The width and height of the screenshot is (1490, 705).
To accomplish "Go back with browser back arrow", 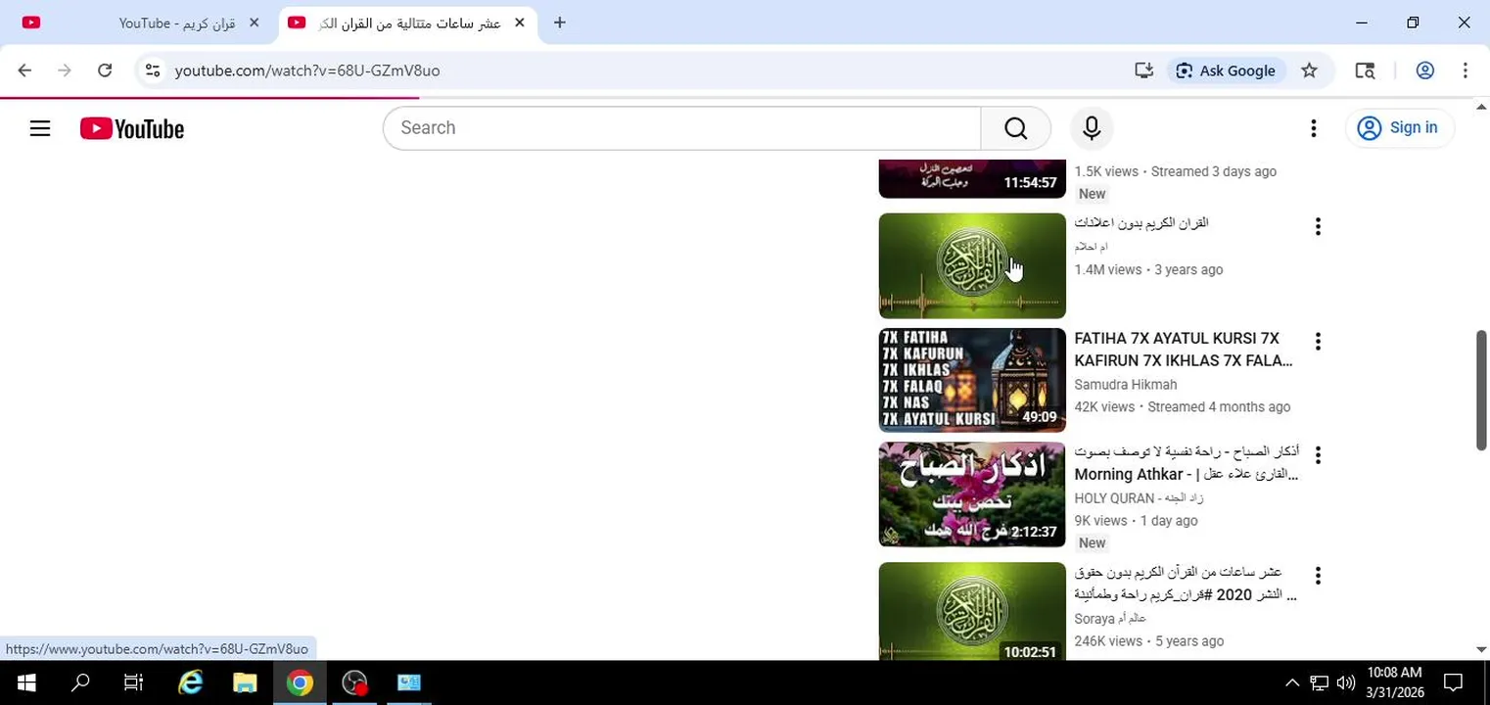I will click(24, 70).
